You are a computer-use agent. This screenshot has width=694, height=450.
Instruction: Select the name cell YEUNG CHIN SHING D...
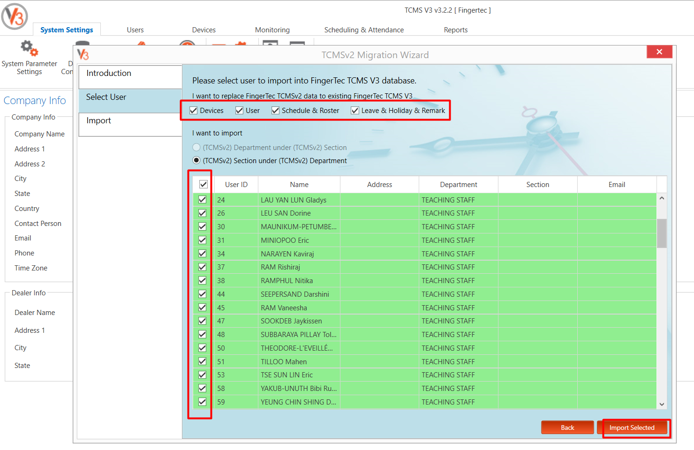299,402
